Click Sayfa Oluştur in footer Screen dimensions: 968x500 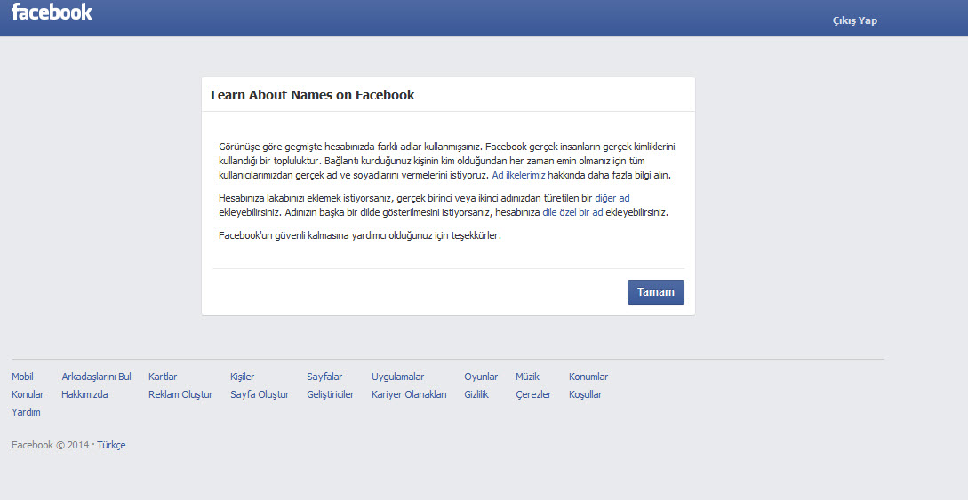click(x=260, y=394)
